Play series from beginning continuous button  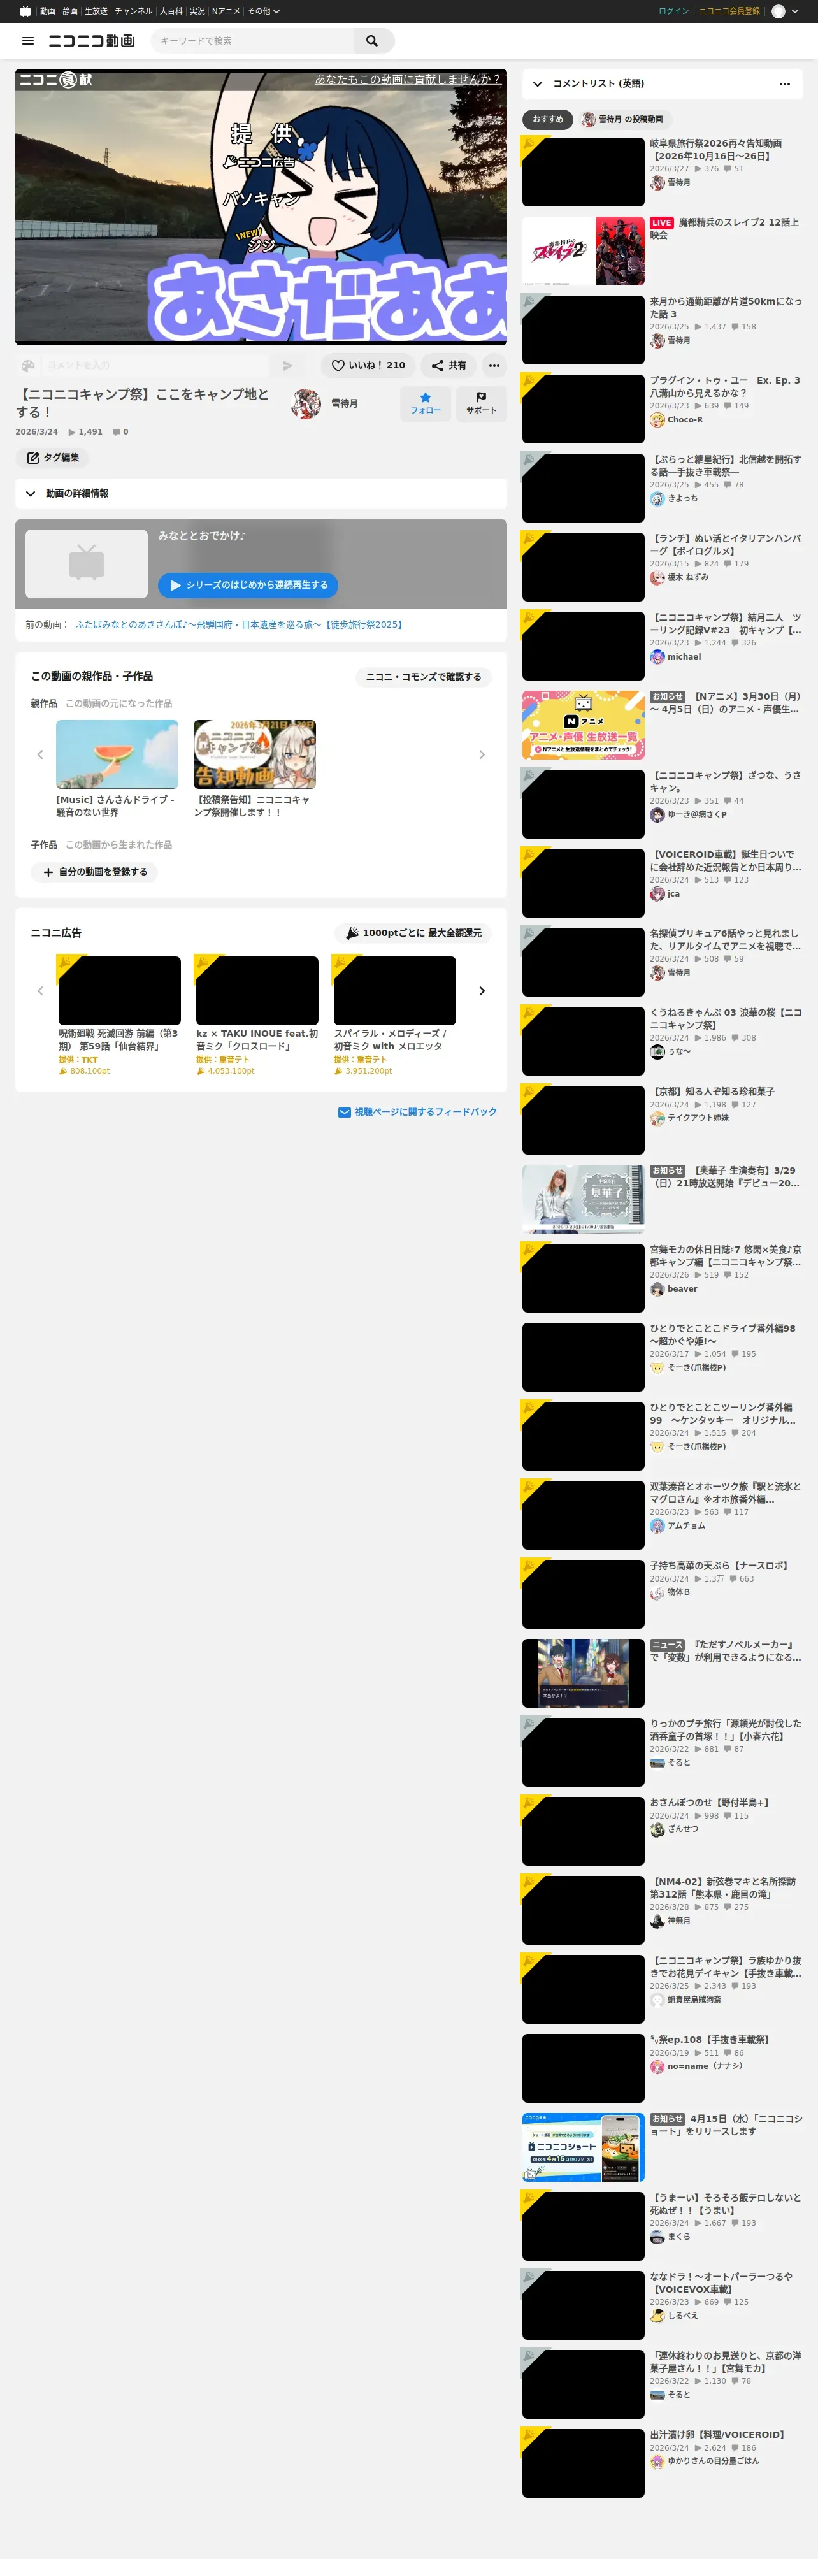(x=248, y=585)
